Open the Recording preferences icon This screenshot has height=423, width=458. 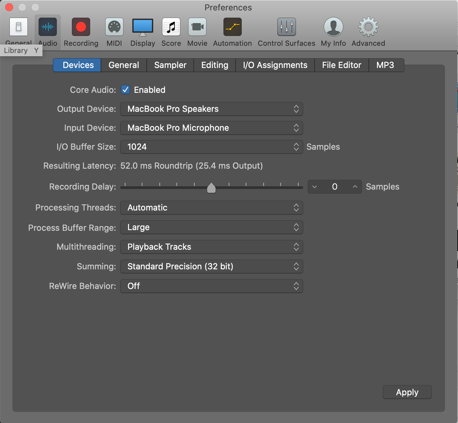(x=81, y=27)
